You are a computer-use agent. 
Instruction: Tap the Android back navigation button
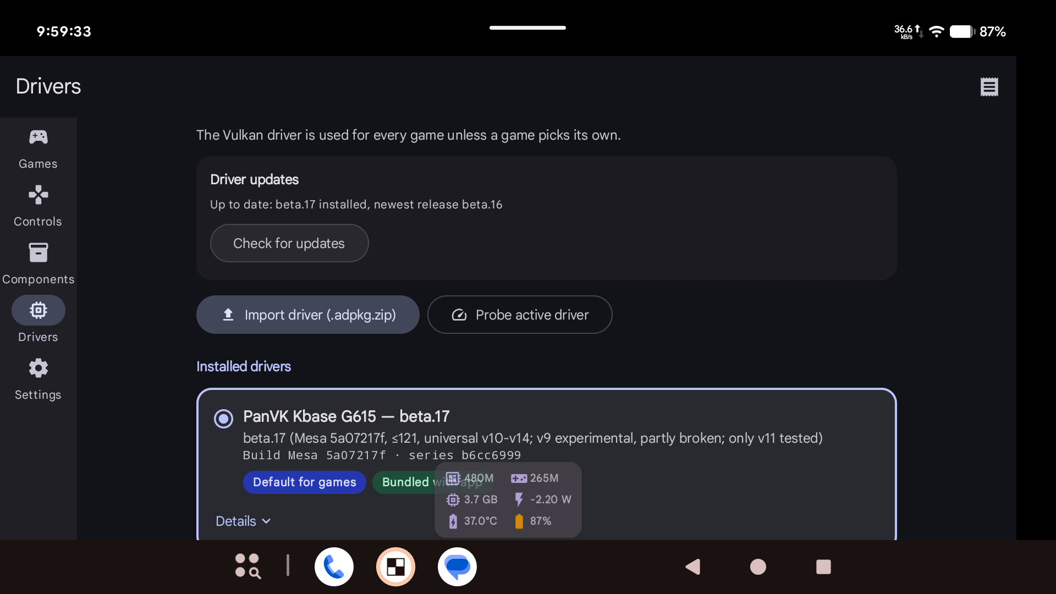coord(693,566)
